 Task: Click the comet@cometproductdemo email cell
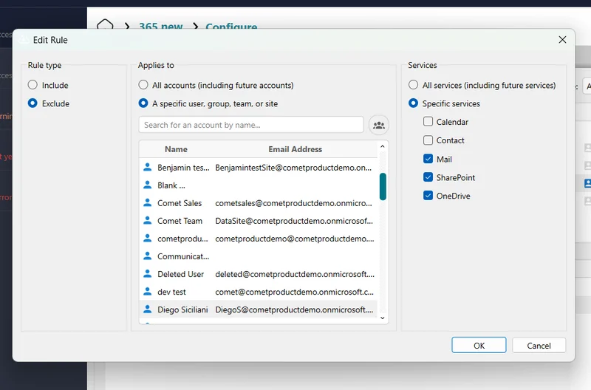pyautogui.click(x=294, y=292)
